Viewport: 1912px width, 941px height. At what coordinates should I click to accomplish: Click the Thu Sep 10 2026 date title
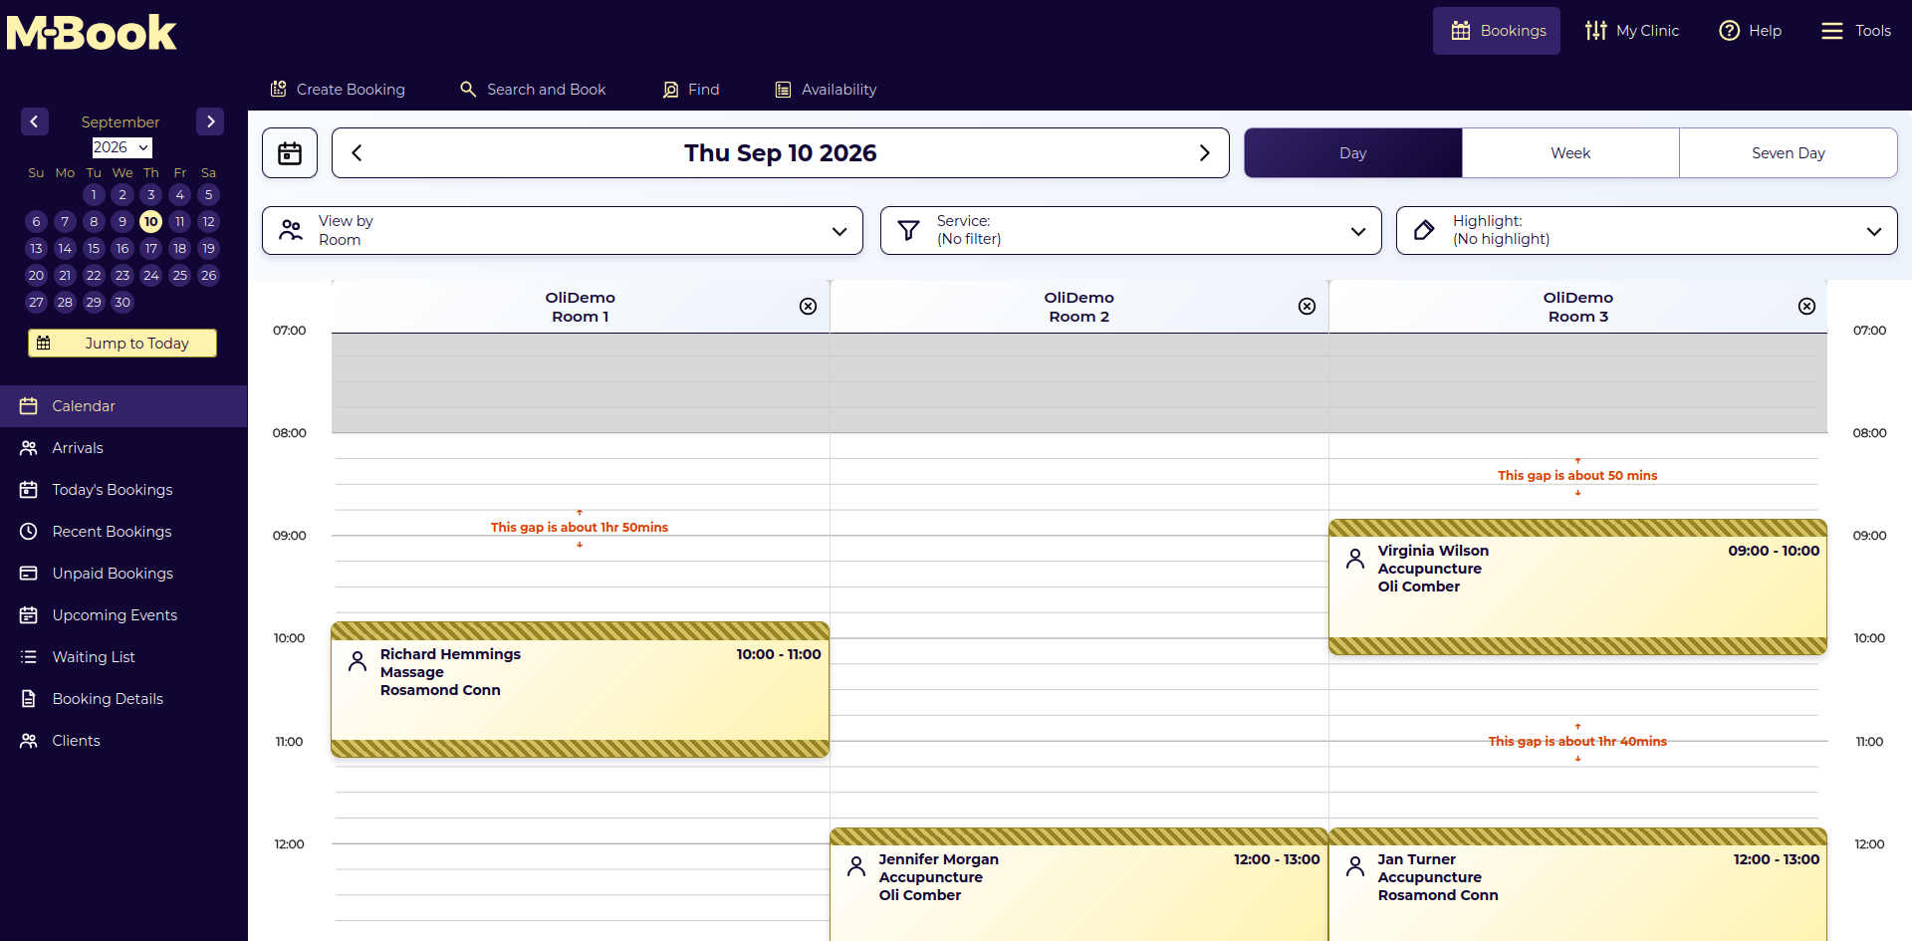781,153
